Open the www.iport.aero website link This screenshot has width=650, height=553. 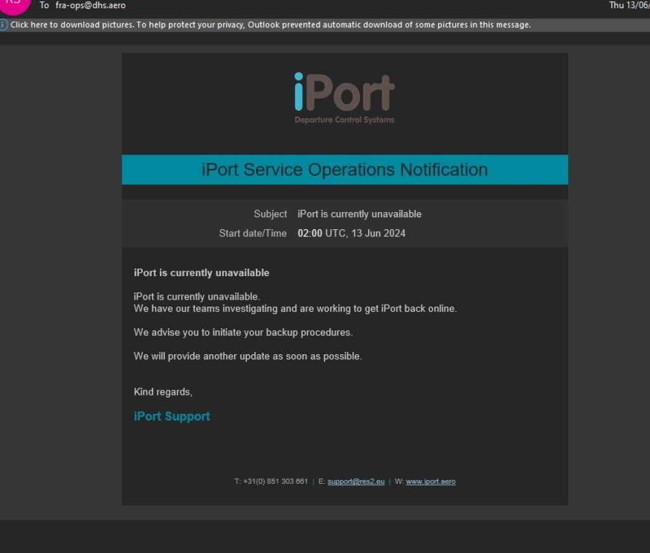[x=430, y=481]
